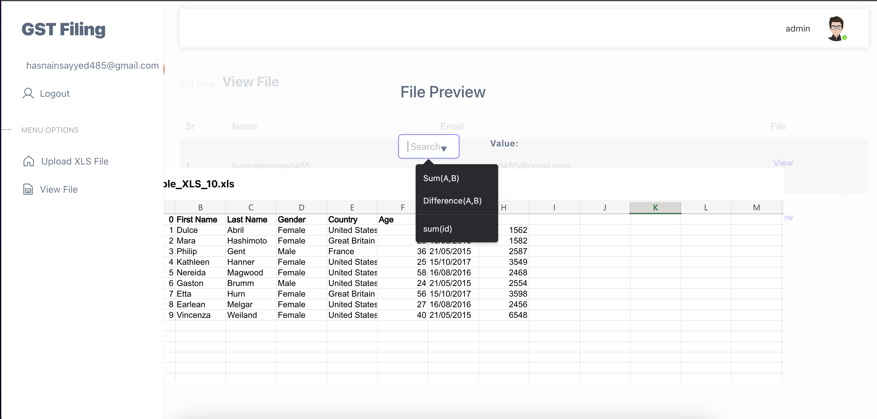
Task: Open View File in sidebar menu
Action: pos(59,190)
